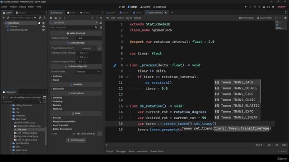Open the Inspector object history list
The height and width of the screenshot is (162, 289).
pos(101,18)
